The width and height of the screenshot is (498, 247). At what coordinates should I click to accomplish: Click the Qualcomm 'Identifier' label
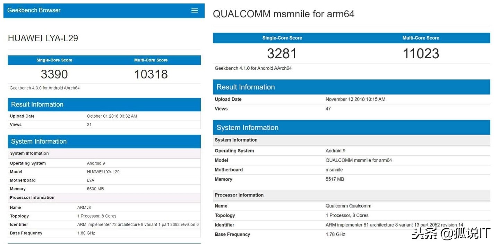(x=225, y=225)
